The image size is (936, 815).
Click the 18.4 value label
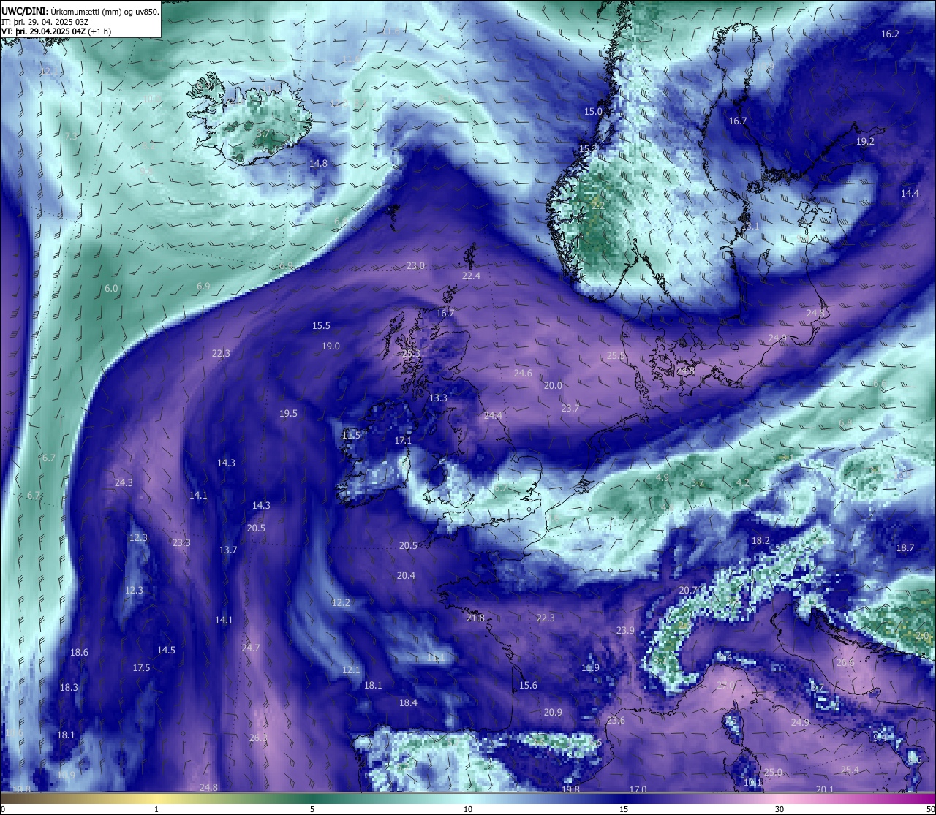[408, 702]
